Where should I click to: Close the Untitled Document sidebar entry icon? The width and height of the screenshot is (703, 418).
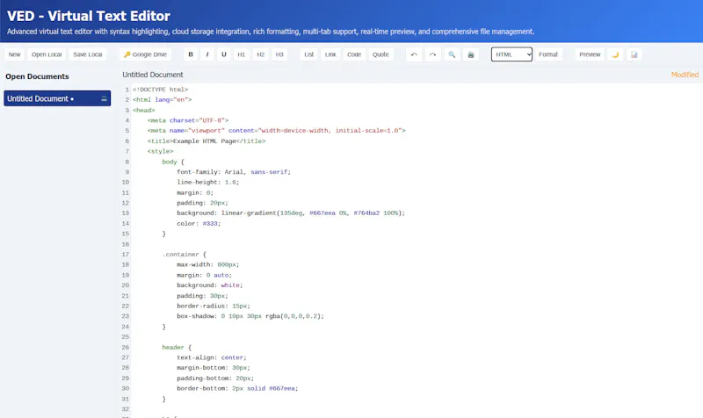pyautogui.click(x=104, y=98)
